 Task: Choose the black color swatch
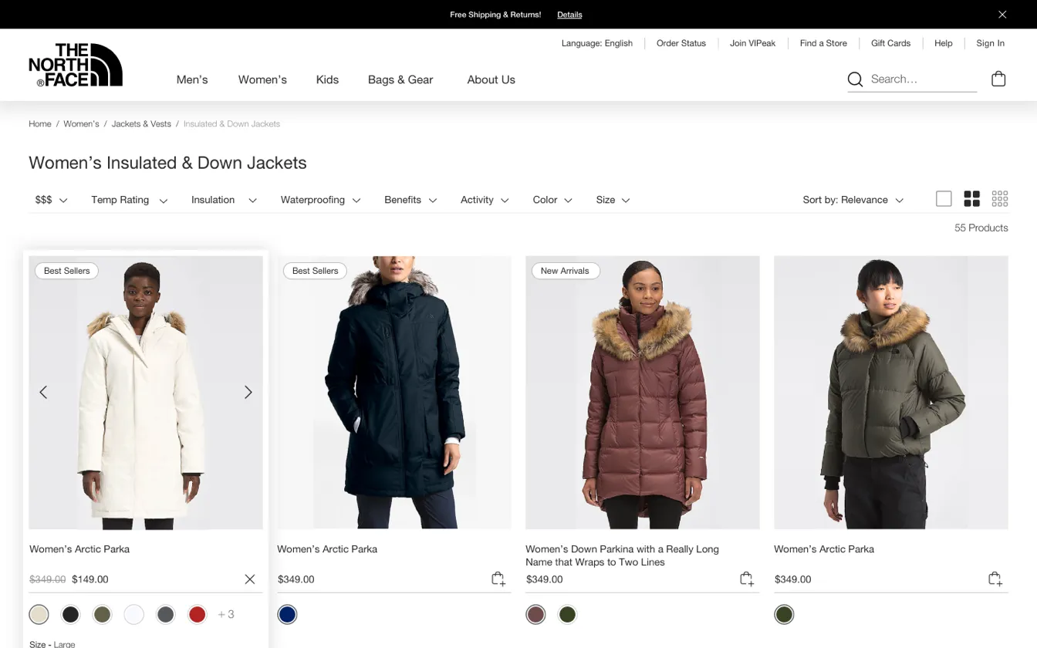(x=71, y=614)
